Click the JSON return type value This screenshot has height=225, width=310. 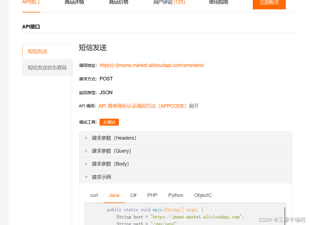106,93
